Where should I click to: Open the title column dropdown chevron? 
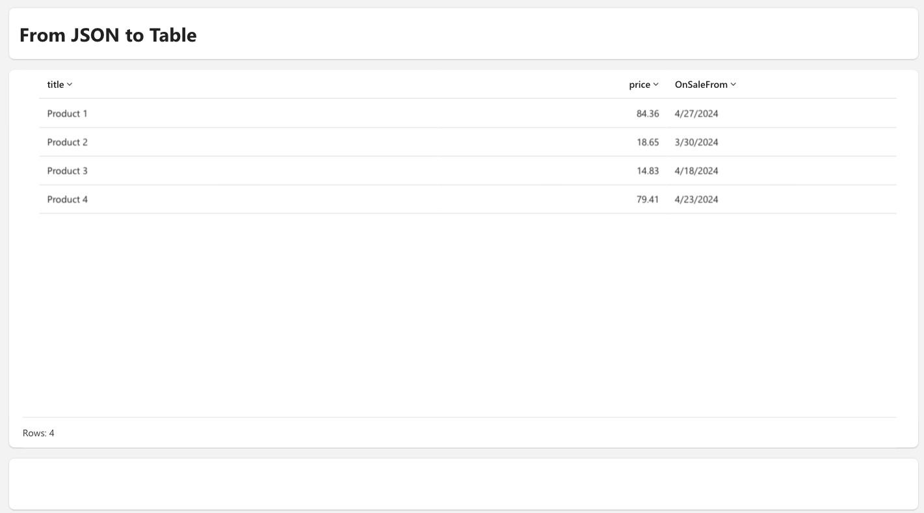[70, 85]
